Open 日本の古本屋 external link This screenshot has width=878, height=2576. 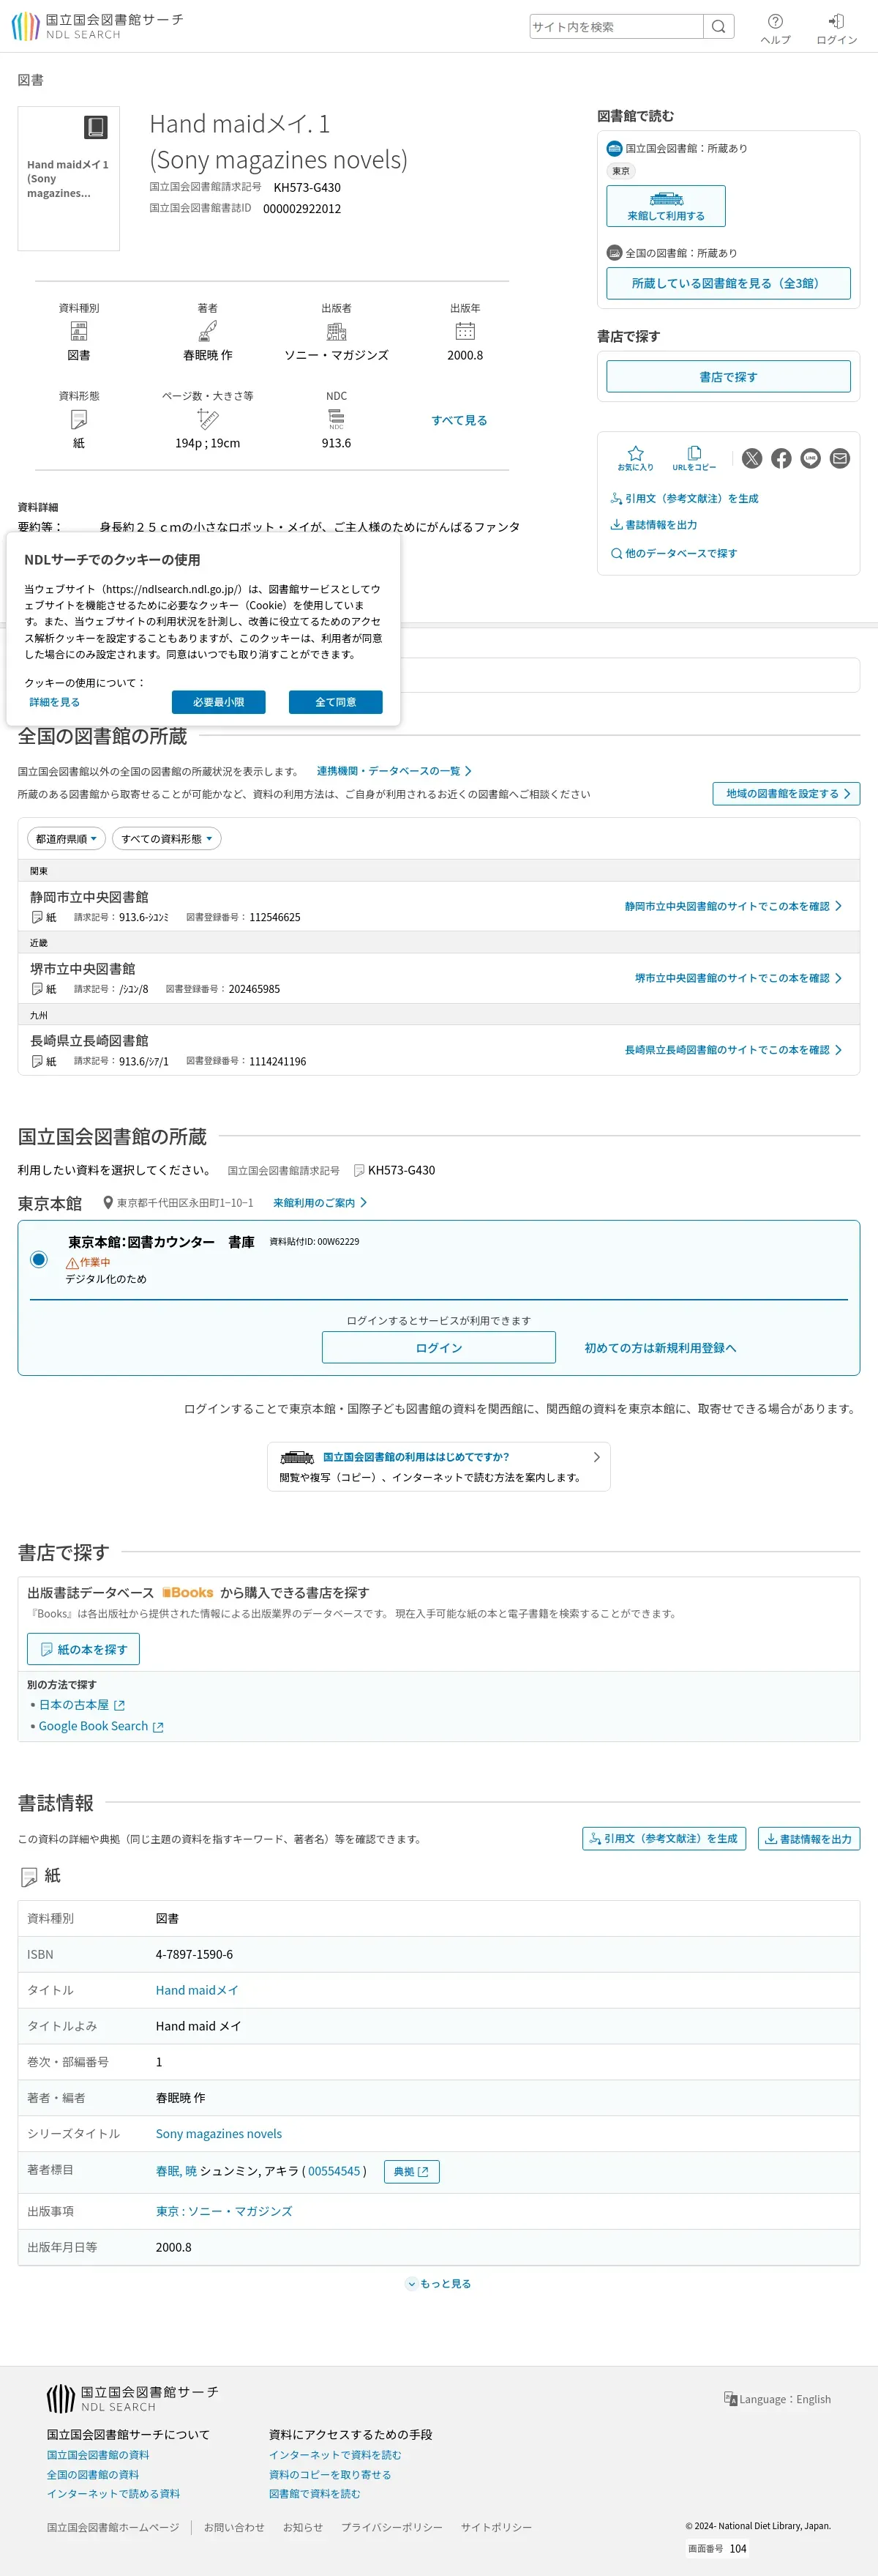tap(82, 1705)
